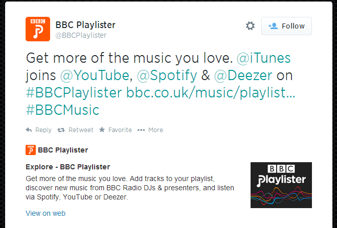Open the gear settings menu
The width and height of the screenshot is (337, 228).
click(250, 26)
